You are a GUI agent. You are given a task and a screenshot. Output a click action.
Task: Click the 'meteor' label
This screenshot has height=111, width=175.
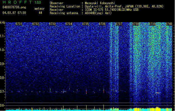pyautogui.click(x=40, y=9)
